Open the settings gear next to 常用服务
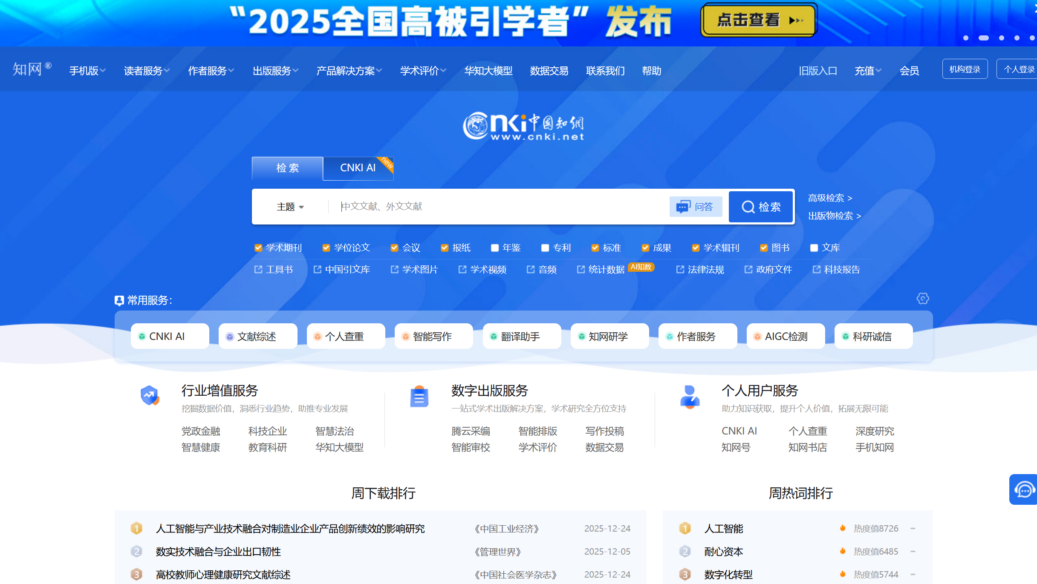Viewport: 1037px width, 584px height. [x=922, y=299]
